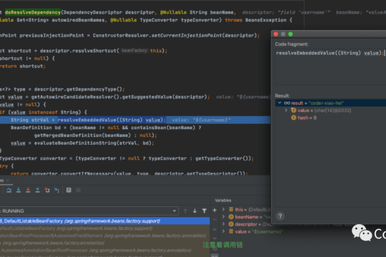This screenshot has height=257, width=386.
Task: Expand the descriptor variable
Action: click(223, 224)
